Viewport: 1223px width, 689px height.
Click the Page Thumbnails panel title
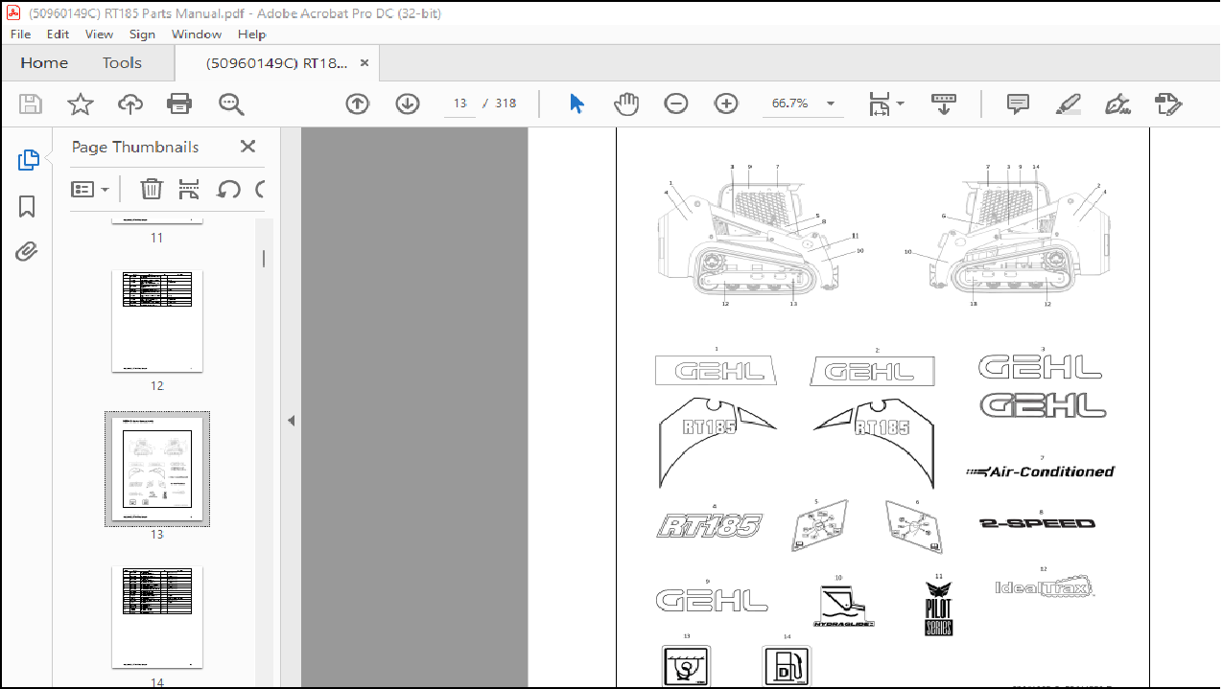135,147
